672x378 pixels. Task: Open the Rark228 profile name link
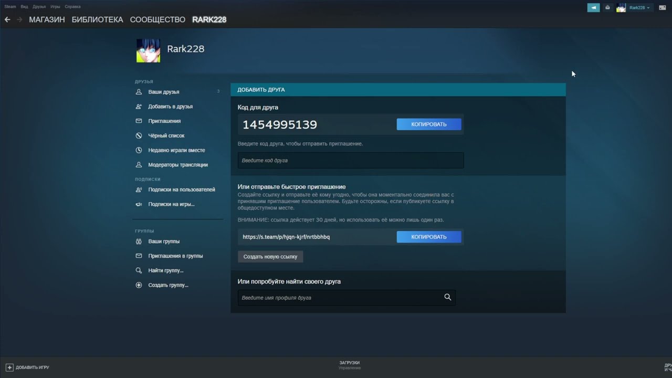pyautogui.click(x=185, y=49)
